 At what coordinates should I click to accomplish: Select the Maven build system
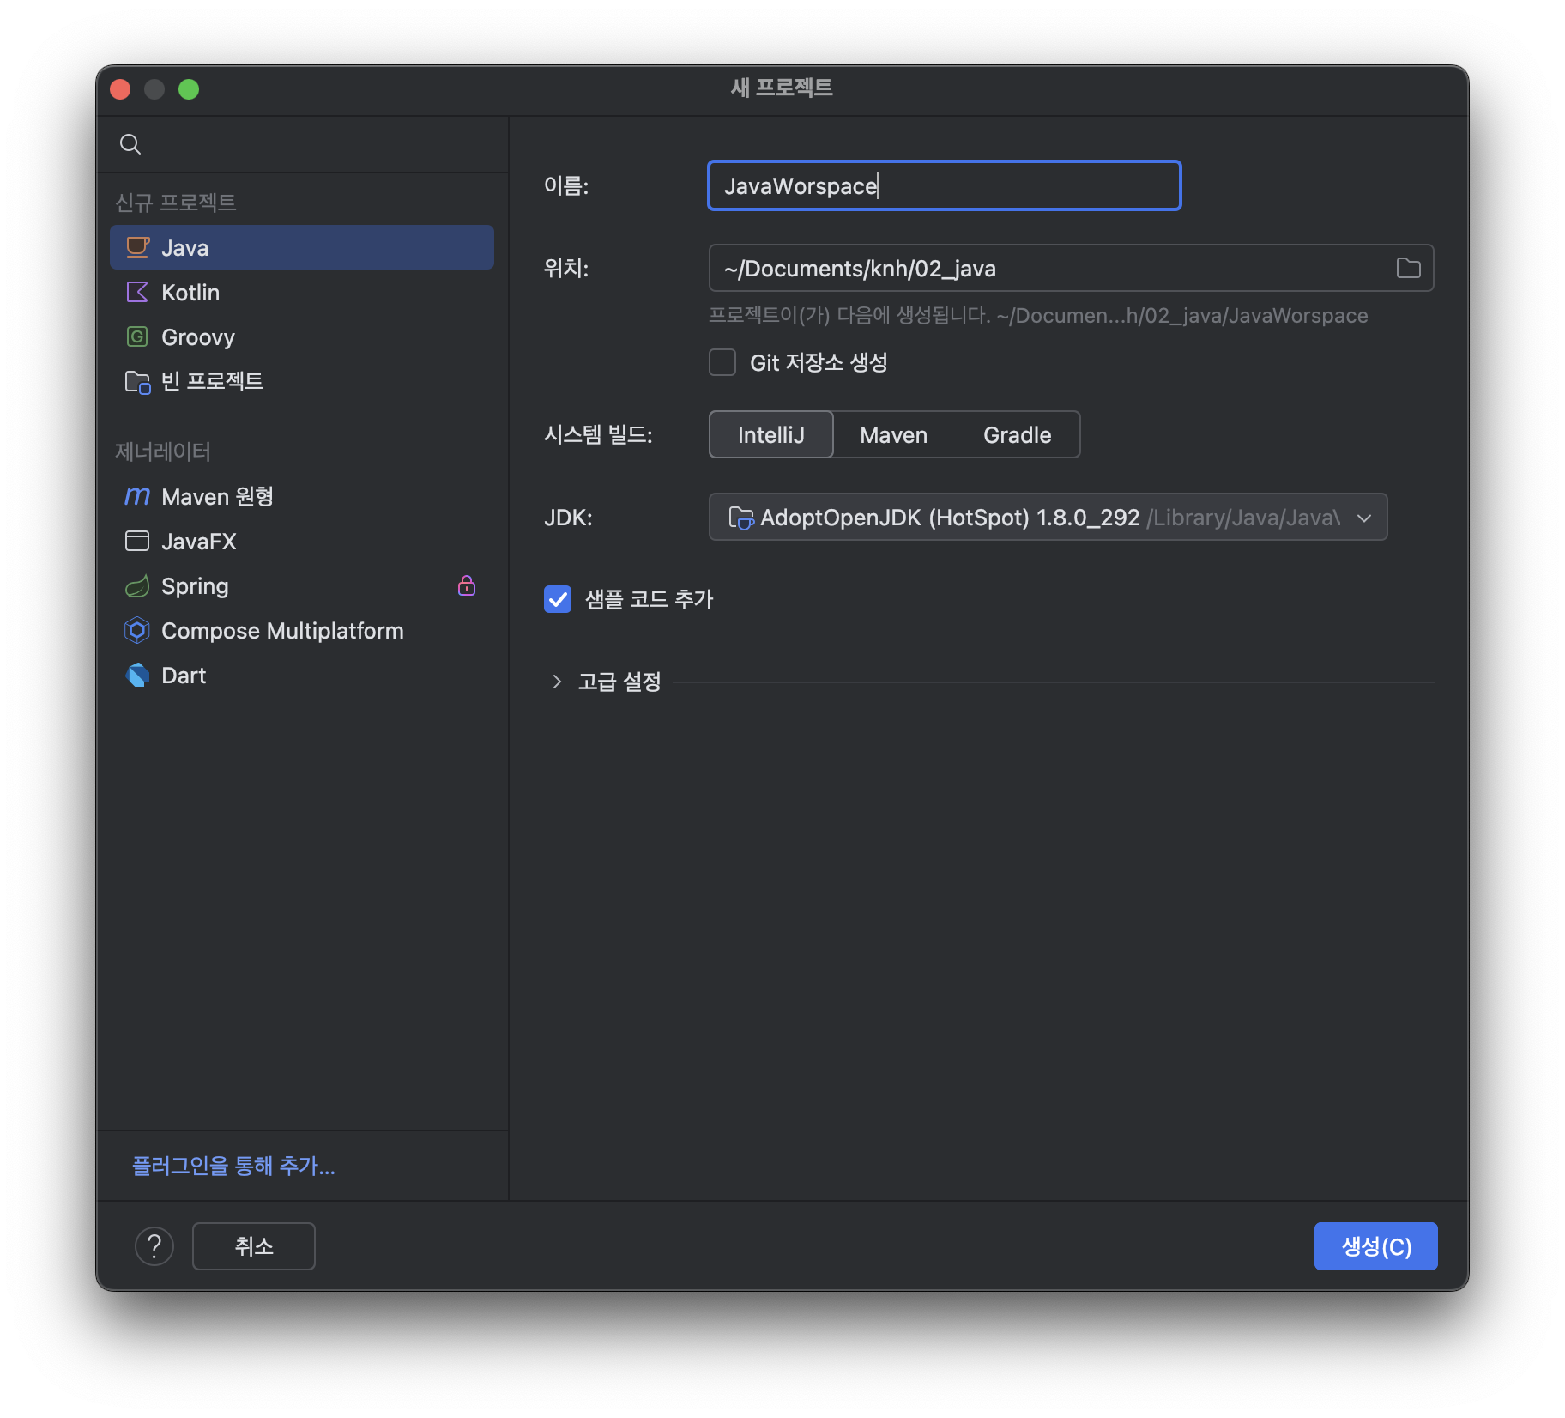pyautogui.click(x=893, y=434)
